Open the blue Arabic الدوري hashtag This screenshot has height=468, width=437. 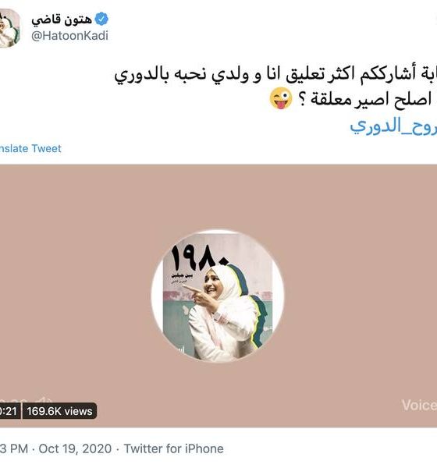[x=393, y=126]
